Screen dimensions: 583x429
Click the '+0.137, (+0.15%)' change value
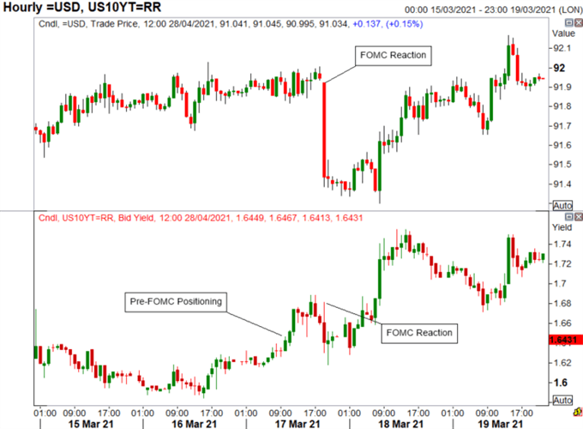point(388,24)
